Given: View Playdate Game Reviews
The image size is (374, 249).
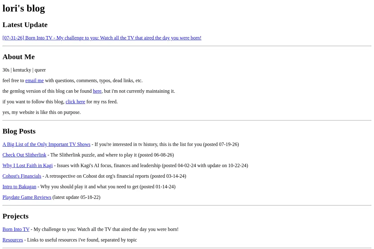Looking at the screenshot, I should (x=27, y=197).
